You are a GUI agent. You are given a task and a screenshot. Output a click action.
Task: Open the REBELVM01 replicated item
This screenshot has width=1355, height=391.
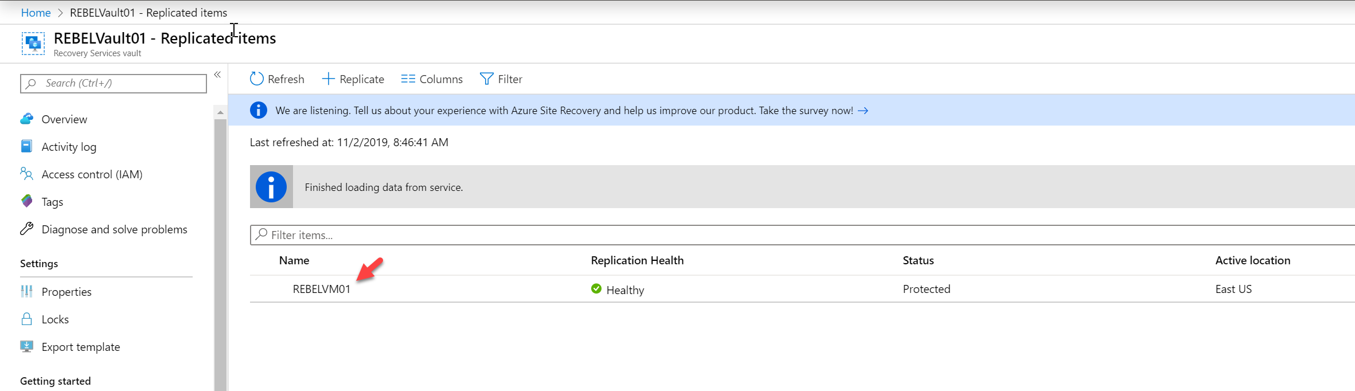(x=321, y=289)
